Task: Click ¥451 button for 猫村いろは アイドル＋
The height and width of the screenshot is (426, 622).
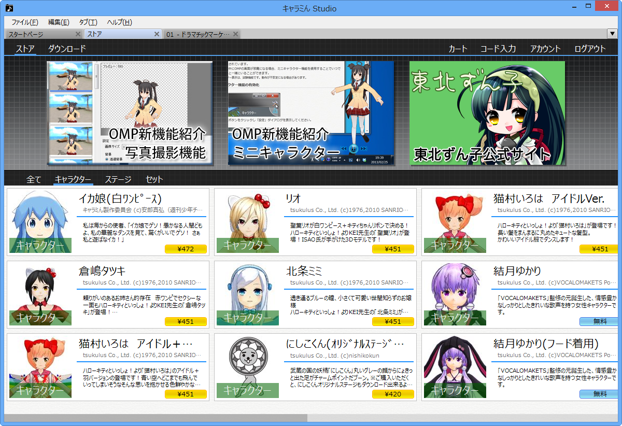Action: tap(186, 394)
